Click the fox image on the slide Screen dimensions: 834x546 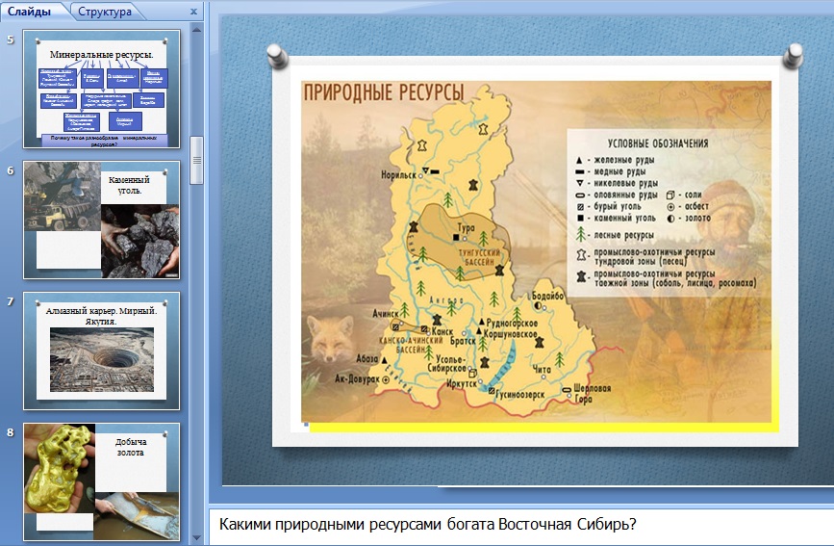tap(331, 339)
